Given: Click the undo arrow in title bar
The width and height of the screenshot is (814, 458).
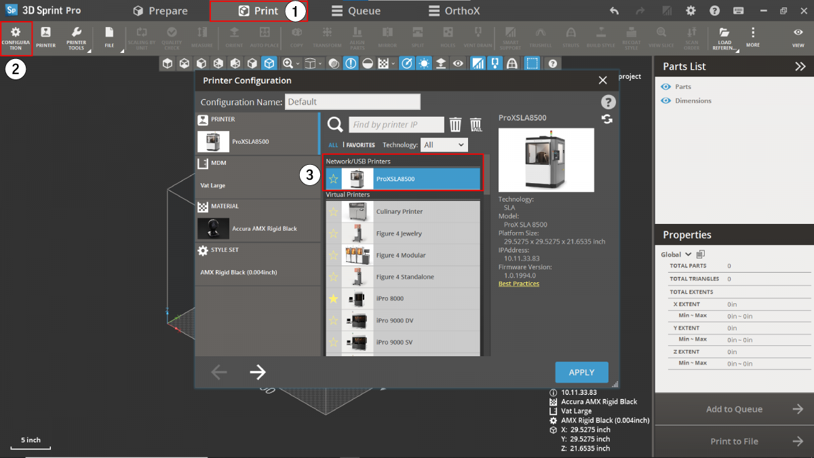Looking at the screenshot, I should [x=614, y=11].
